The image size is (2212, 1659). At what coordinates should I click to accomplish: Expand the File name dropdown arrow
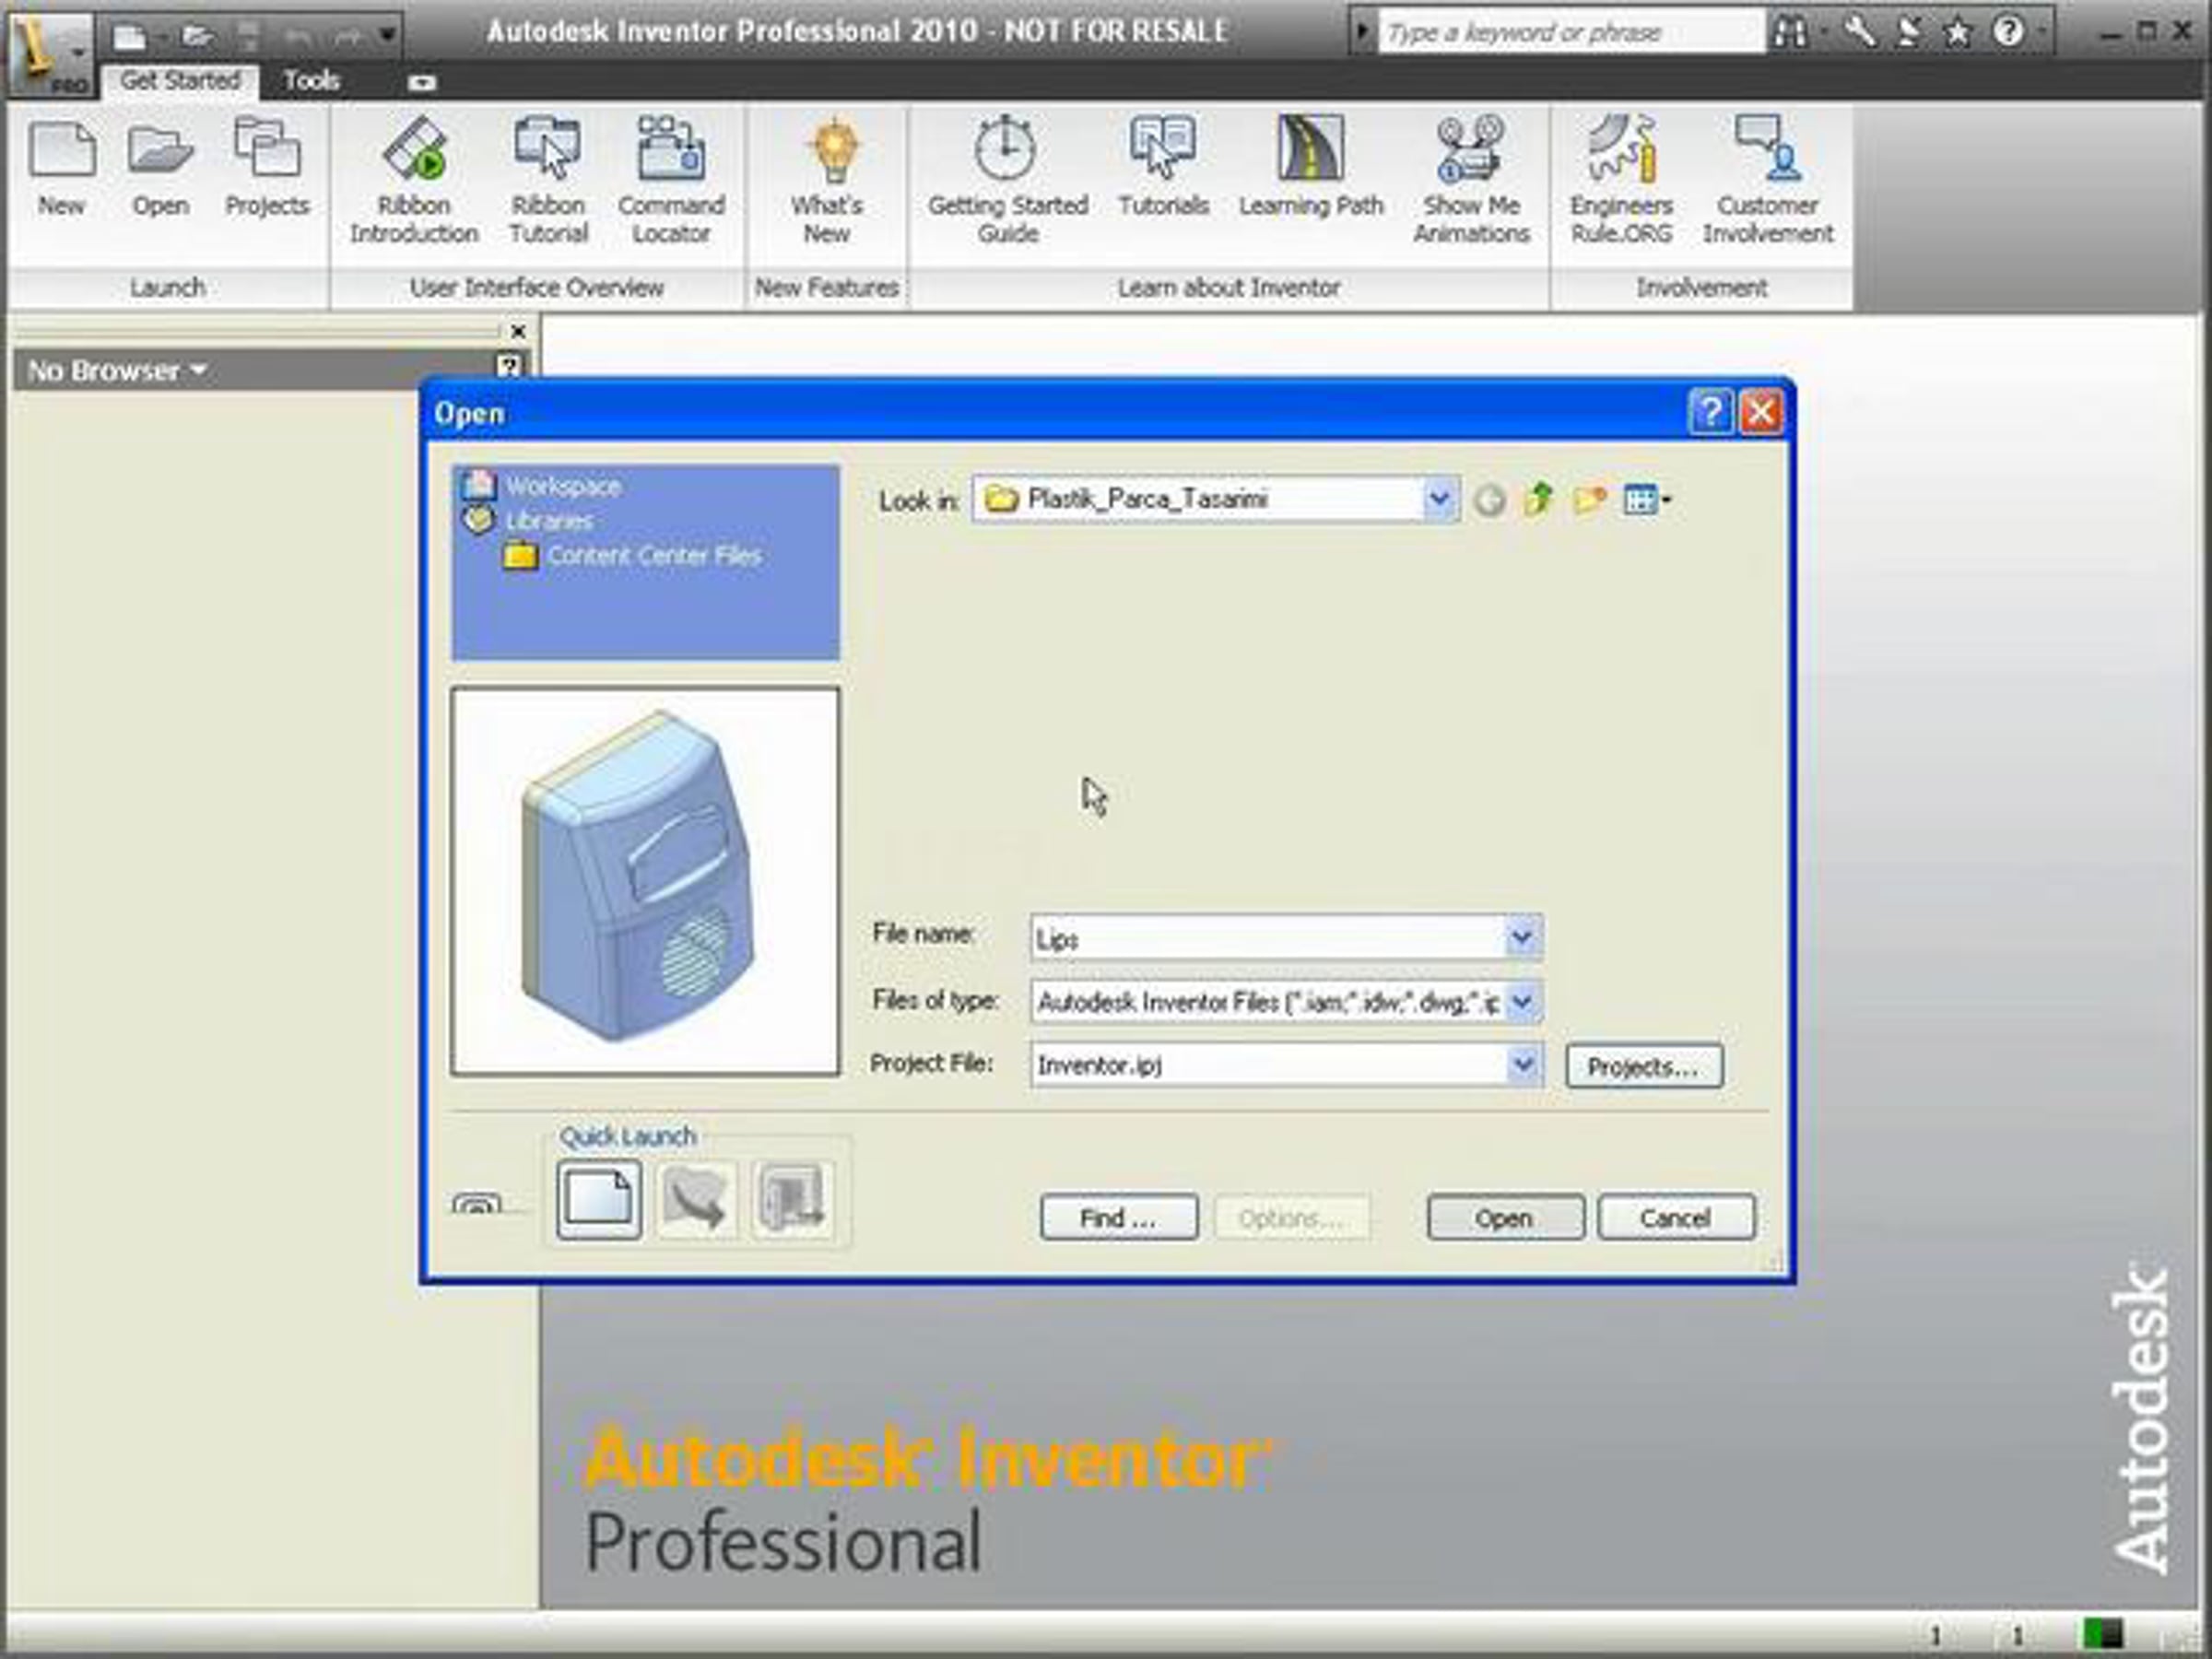click(1521, 938)
